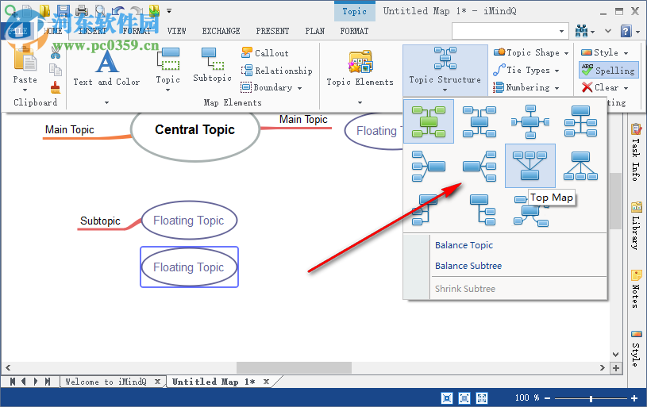Switch to the PRESENT ribbon tab
The height and width of the screenshot is (407, 647).
[272, 31]
